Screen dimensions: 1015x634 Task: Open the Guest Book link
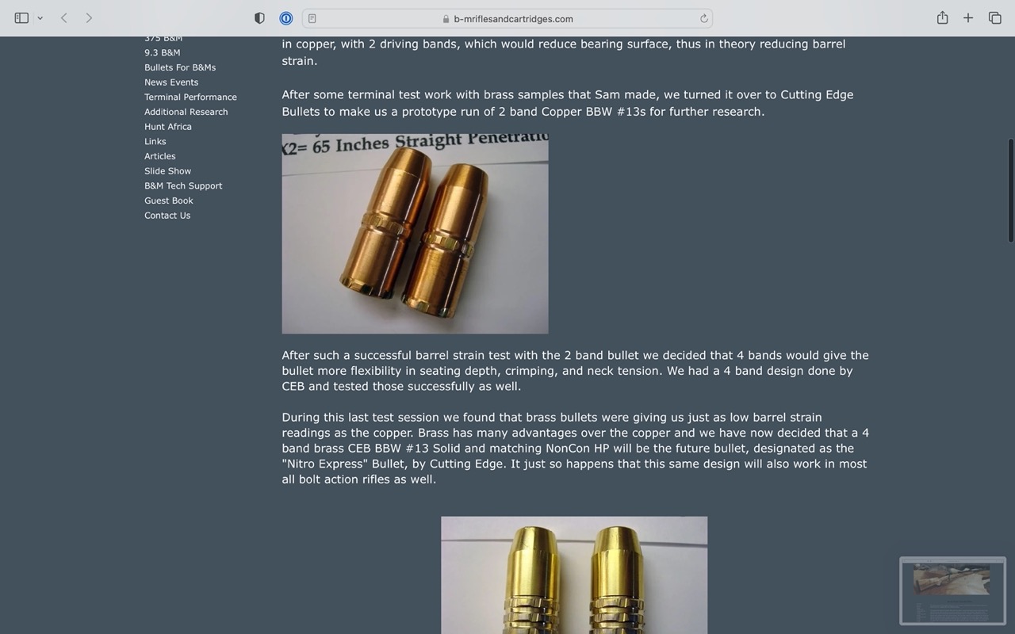tap(169, 201)
